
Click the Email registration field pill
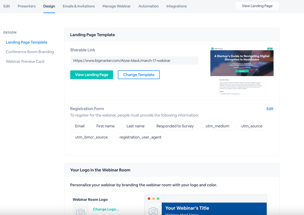pos(80,126)
